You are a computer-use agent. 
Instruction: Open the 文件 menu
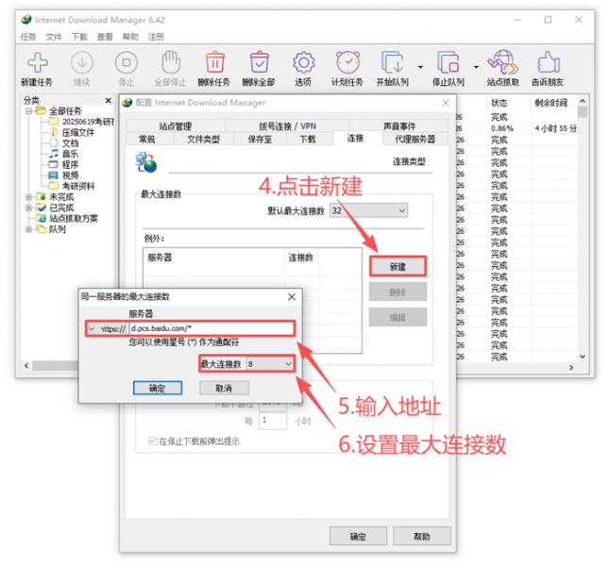[x=54, y=37]
